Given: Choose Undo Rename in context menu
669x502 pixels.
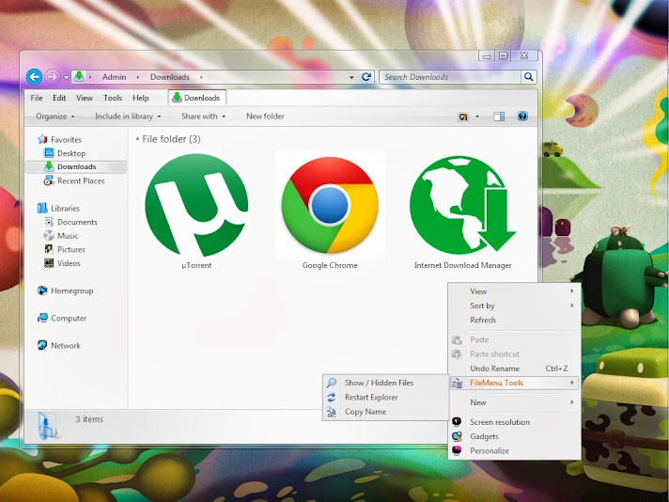Looking at the screenshot, I should 514,369.
